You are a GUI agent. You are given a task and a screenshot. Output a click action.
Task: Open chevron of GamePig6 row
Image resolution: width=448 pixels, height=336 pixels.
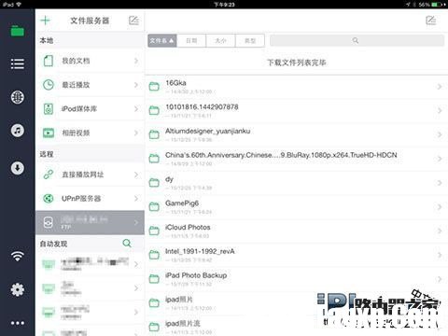pyautogui.click(x=440, y=207)
